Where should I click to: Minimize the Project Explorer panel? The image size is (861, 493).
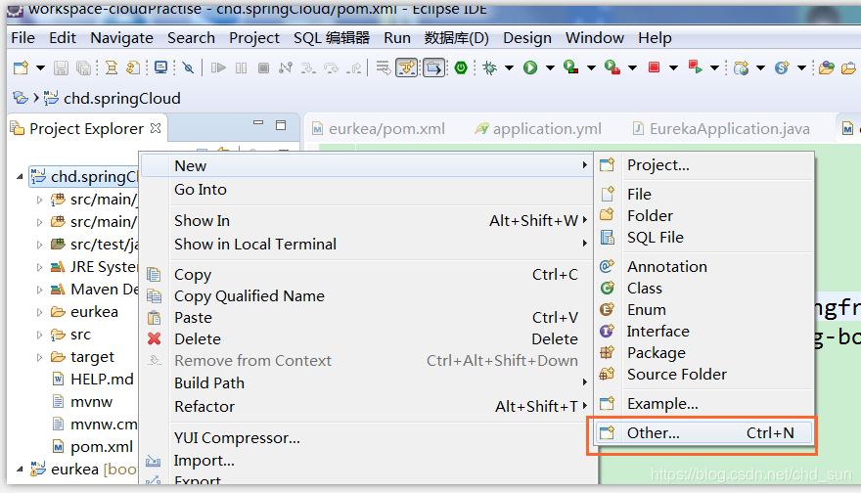[x=258, y=123]
